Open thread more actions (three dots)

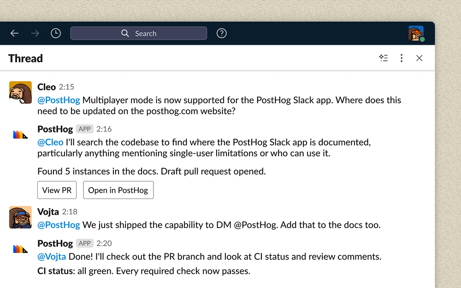402,58
